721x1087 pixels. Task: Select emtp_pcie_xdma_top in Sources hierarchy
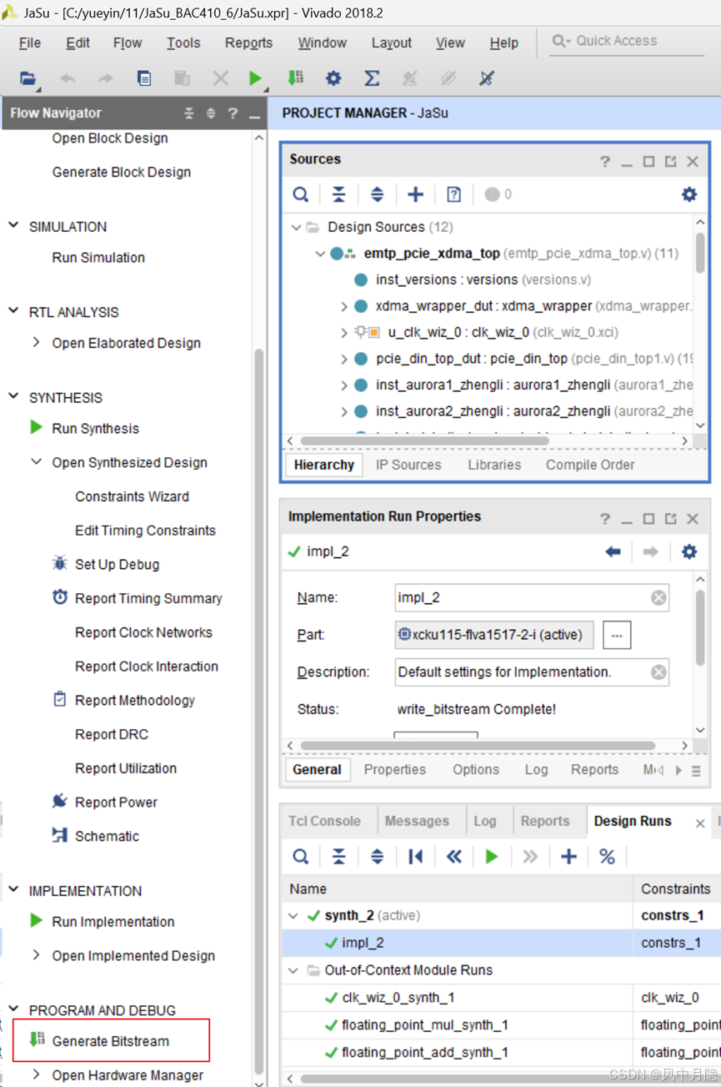(x=432, y=254)
